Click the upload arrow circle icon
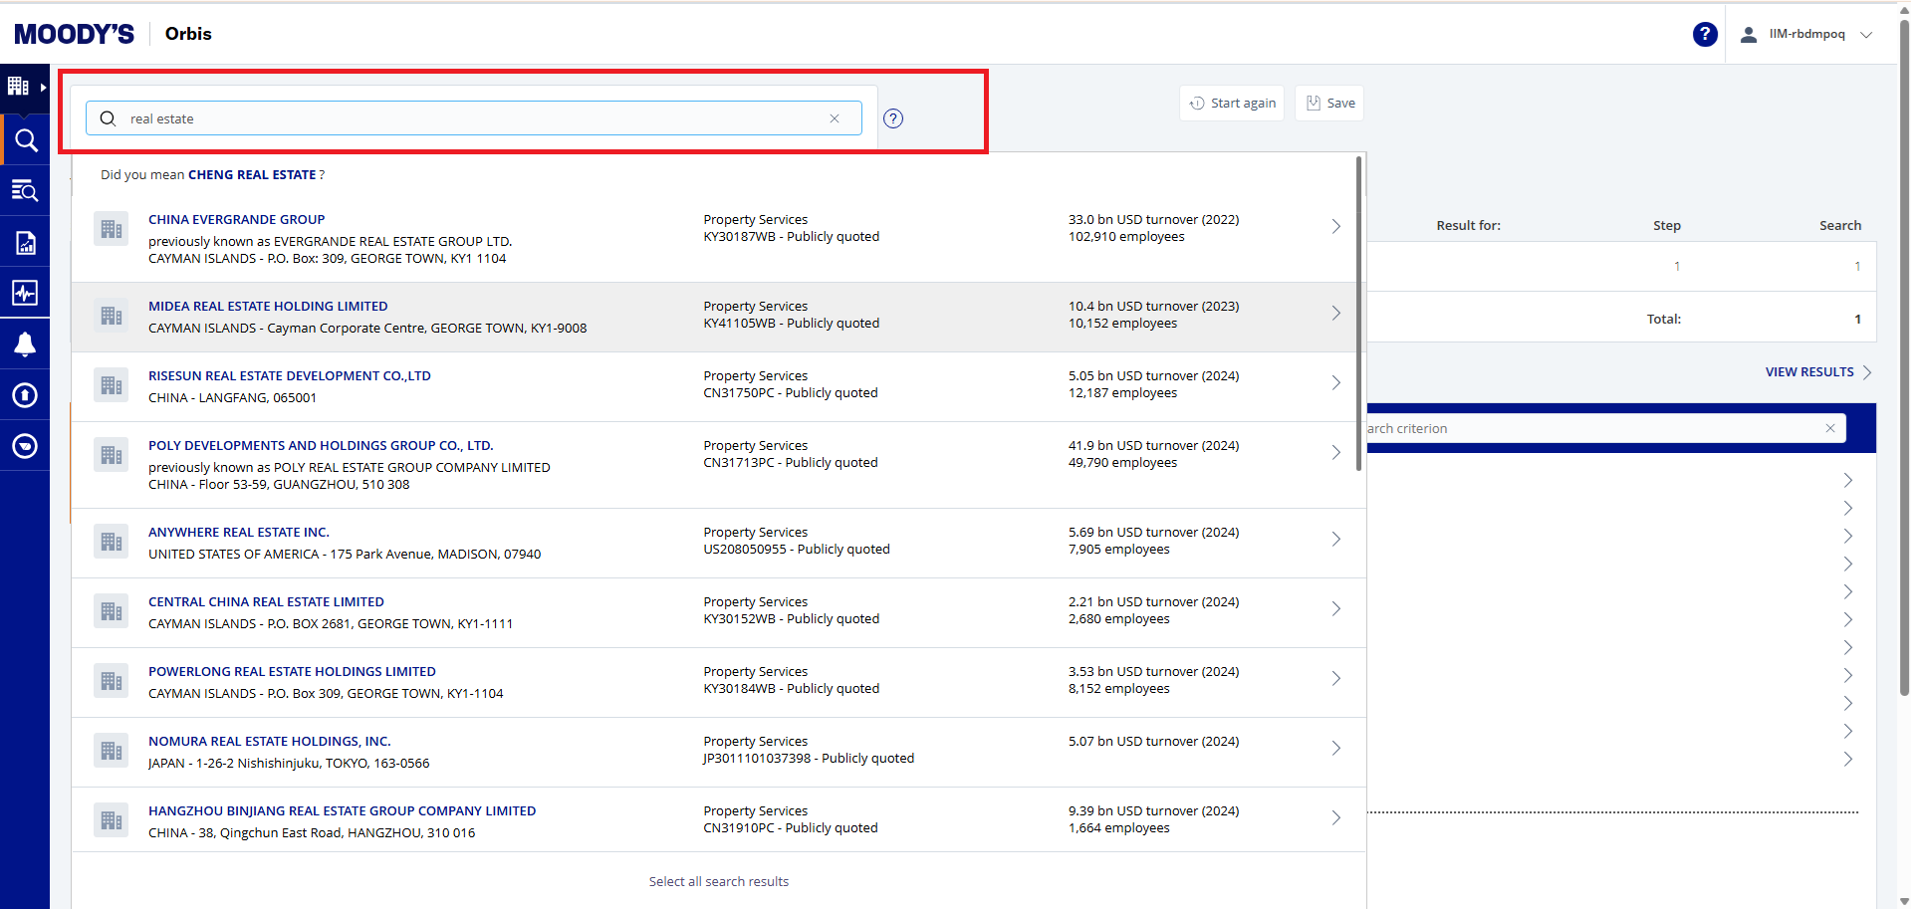Viewport: 1912px width, 909px height. pos(25,395)
